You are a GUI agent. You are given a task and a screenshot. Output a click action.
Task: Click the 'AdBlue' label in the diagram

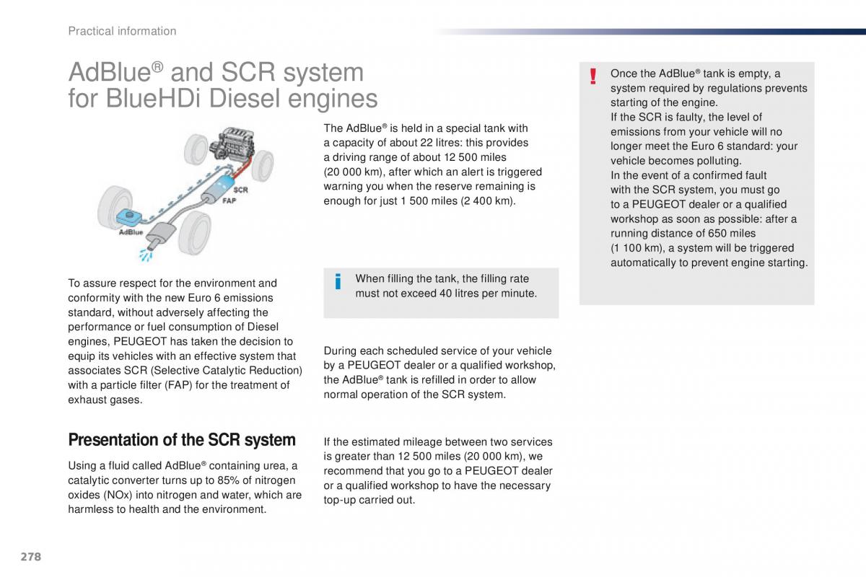[131, 233]
